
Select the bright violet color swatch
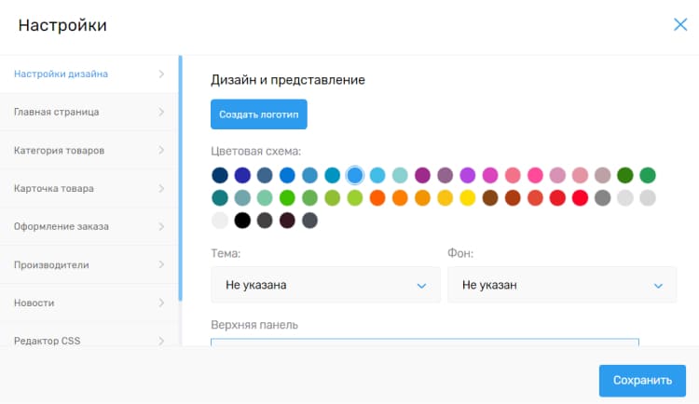click(468, 176)
